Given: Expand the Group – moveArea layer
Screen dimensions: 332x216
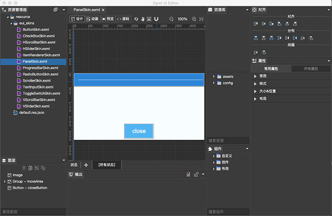Looking at the screenshot, I should pos(4,182).
